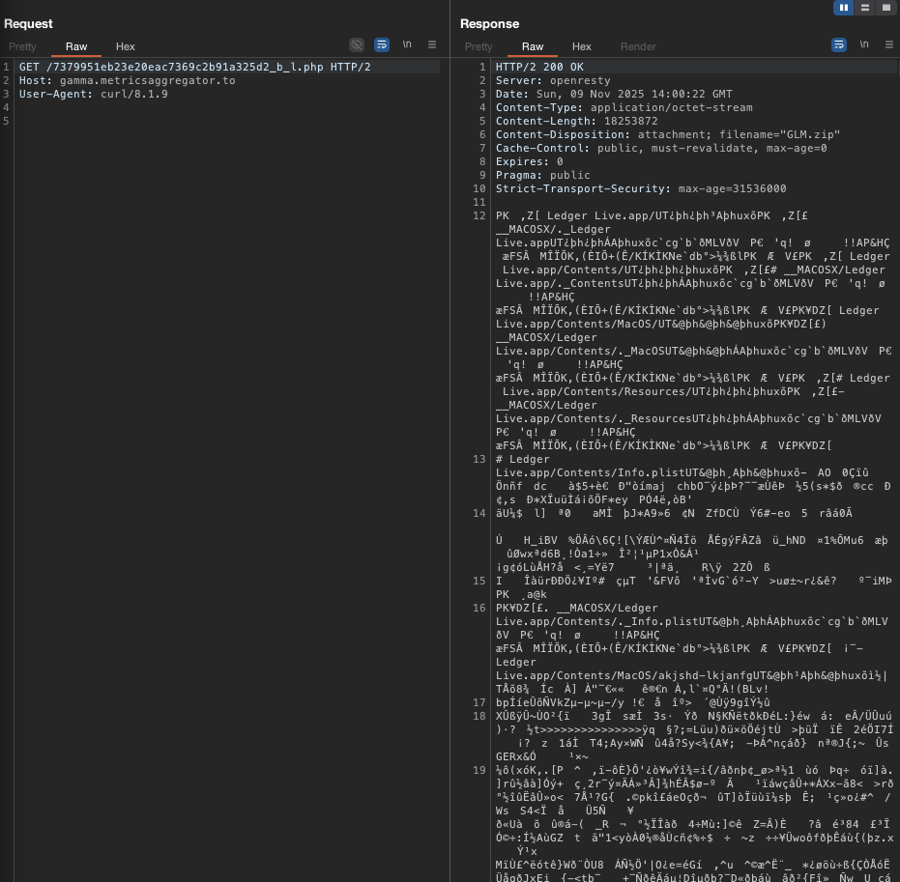The width and height of the screenshot is (900, 882).
Task: Click the Content-Disposition header with GLM.zip
Action: point(668,135)
